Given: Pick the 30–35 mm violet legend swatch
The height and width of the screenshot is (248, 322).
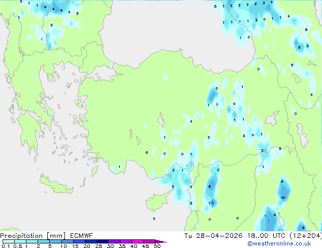Looking at the screenshot, I should 114,241.
